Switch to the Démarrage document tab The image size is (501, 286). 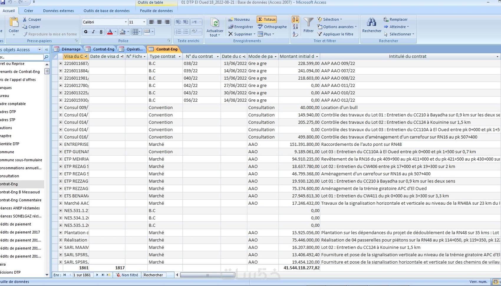68,49
